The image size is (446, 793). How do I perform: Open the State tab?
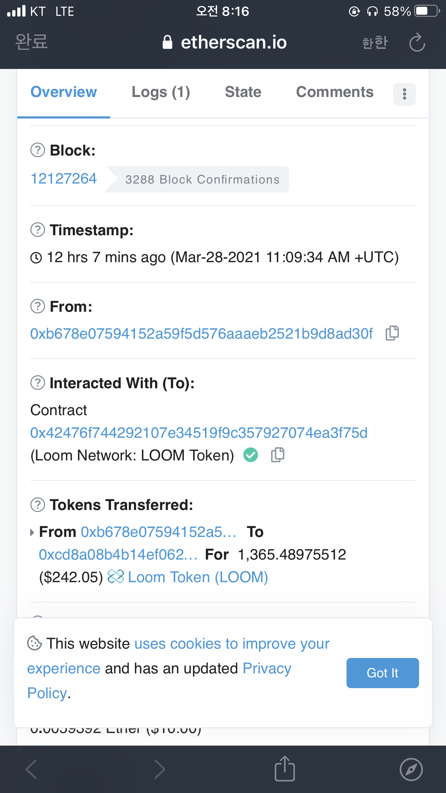pyautogui.click(x=243, y=92)
